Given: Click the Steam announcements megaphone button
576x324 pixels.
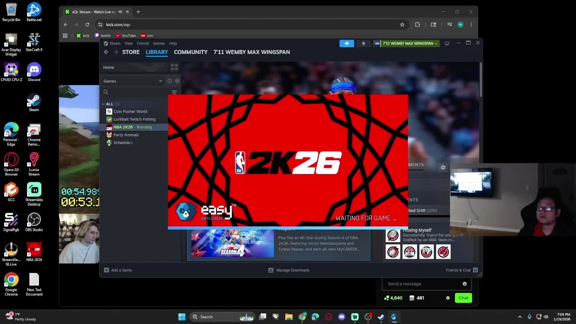Looking at the screenshot, I should [346, 43].
